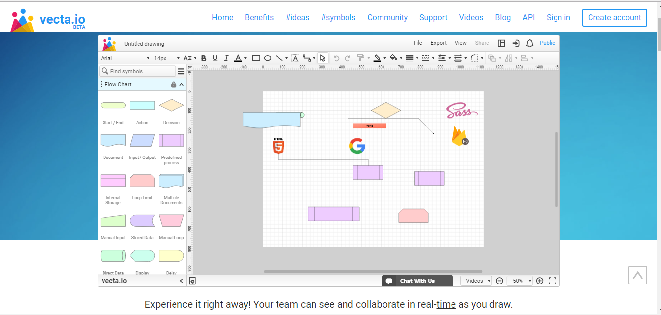
Task: Activate the pointer selection tool
Action: (322, 58)
